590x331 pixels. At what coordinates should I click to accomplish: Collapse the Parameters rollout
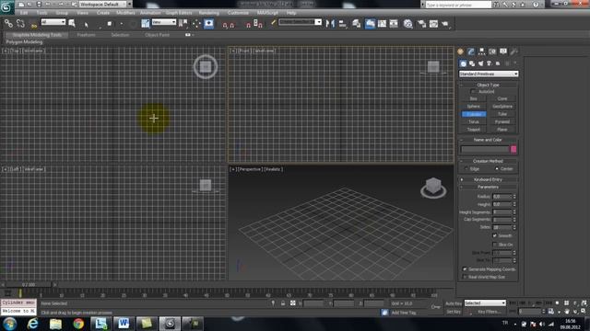coord(488,187)
